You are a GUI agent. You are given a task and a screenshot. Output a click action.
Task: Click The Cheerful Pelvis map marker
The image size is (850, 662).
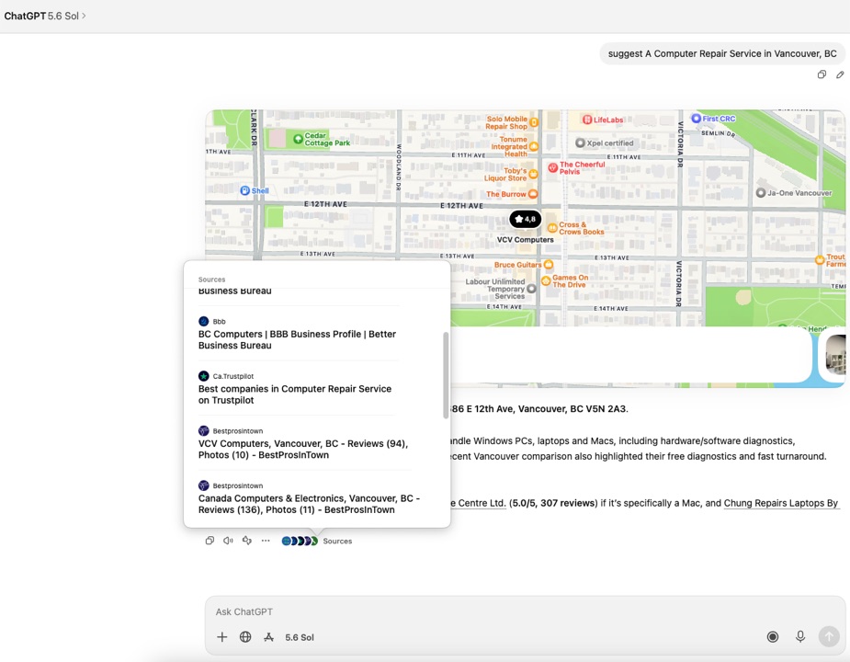(553, 167)
